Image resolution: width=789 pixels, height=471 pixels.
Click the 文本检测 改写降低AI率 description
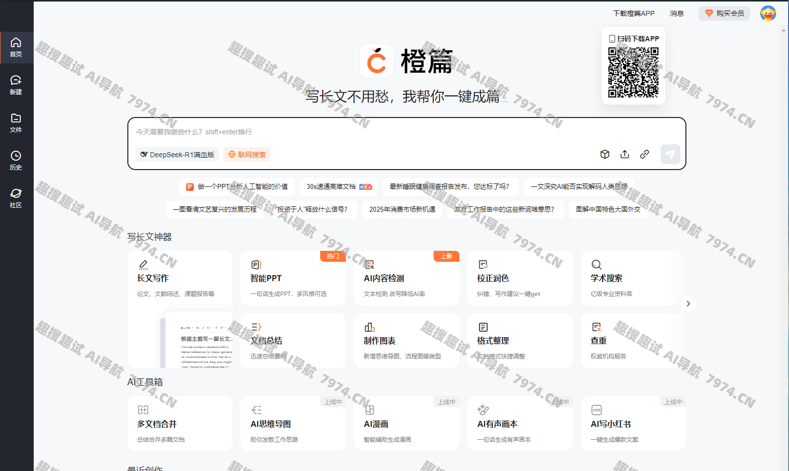pos(394,294)
